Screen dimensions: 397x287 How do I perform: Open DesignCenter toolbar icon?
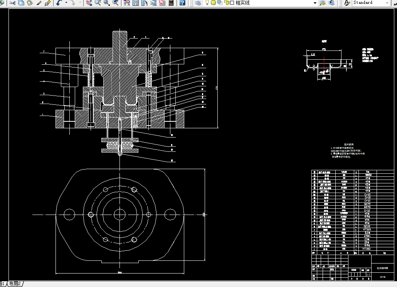pyautogui.click(x=136, y=3)
